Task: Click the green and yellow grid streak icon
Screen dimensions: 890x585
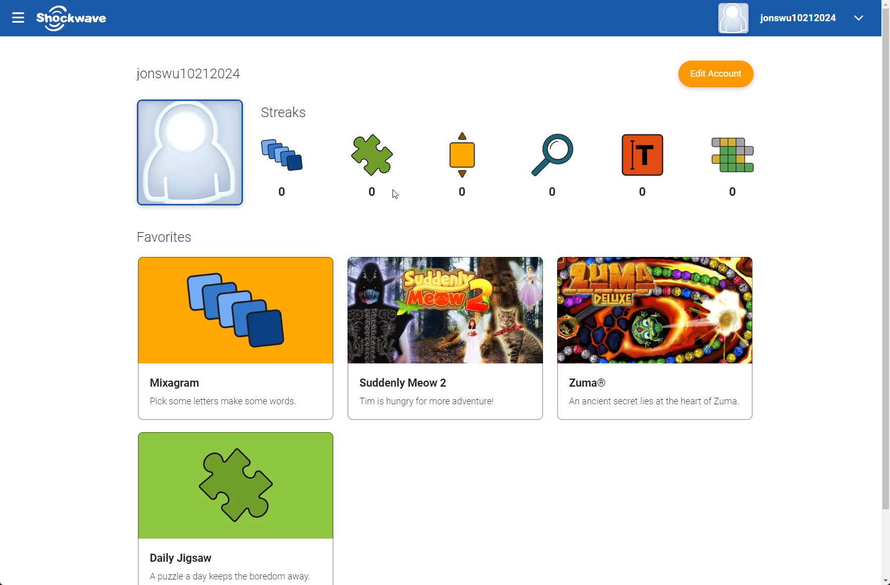Action: click(732, 155)
